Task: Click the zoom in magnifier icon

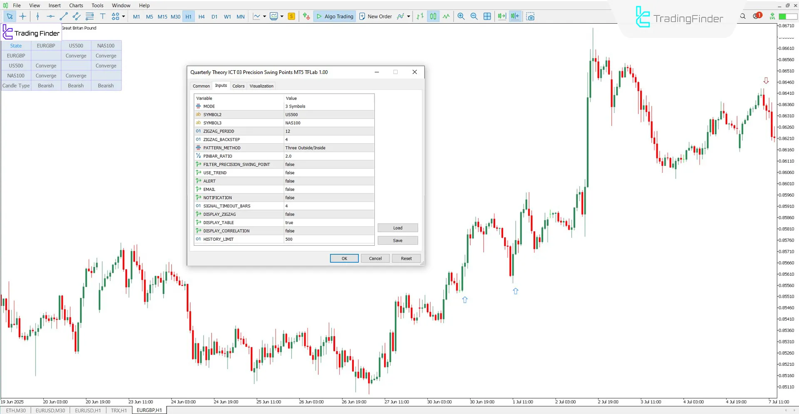Action: click(x=461, y=16)
